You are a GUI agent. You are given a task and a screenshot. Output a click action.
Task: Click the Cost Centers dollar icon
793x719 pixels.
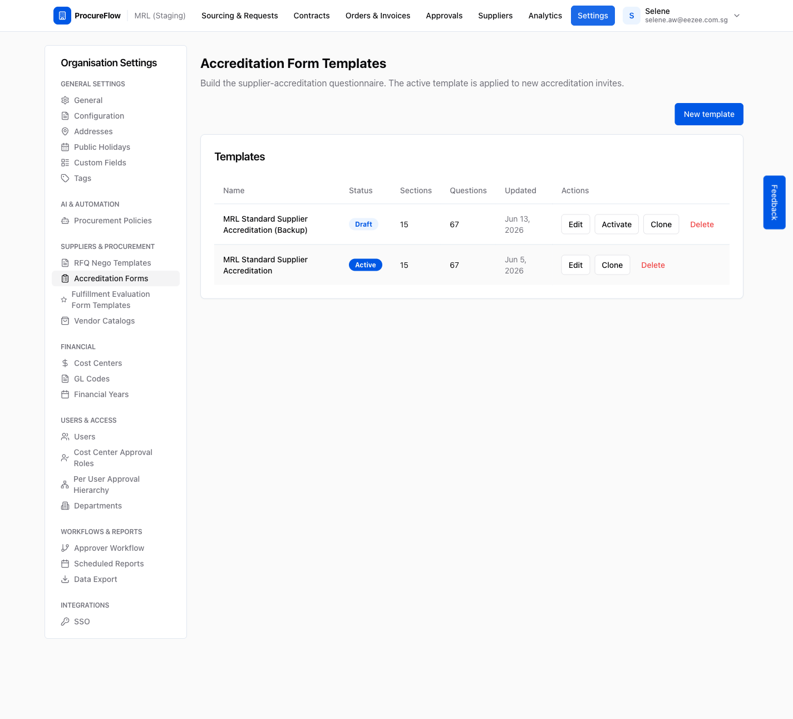65,363
